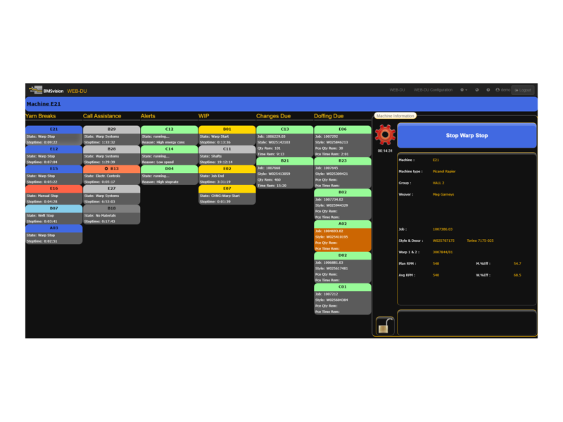Click the padlock unlock icon
563x422 pixels.
384,325
